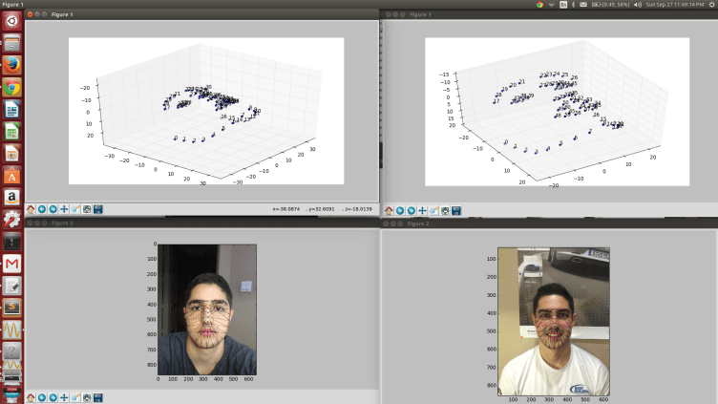Viewport: 718px width, 404px height.
Task: Save the top-left Figure 1 plot
Action: click(97, 209)
